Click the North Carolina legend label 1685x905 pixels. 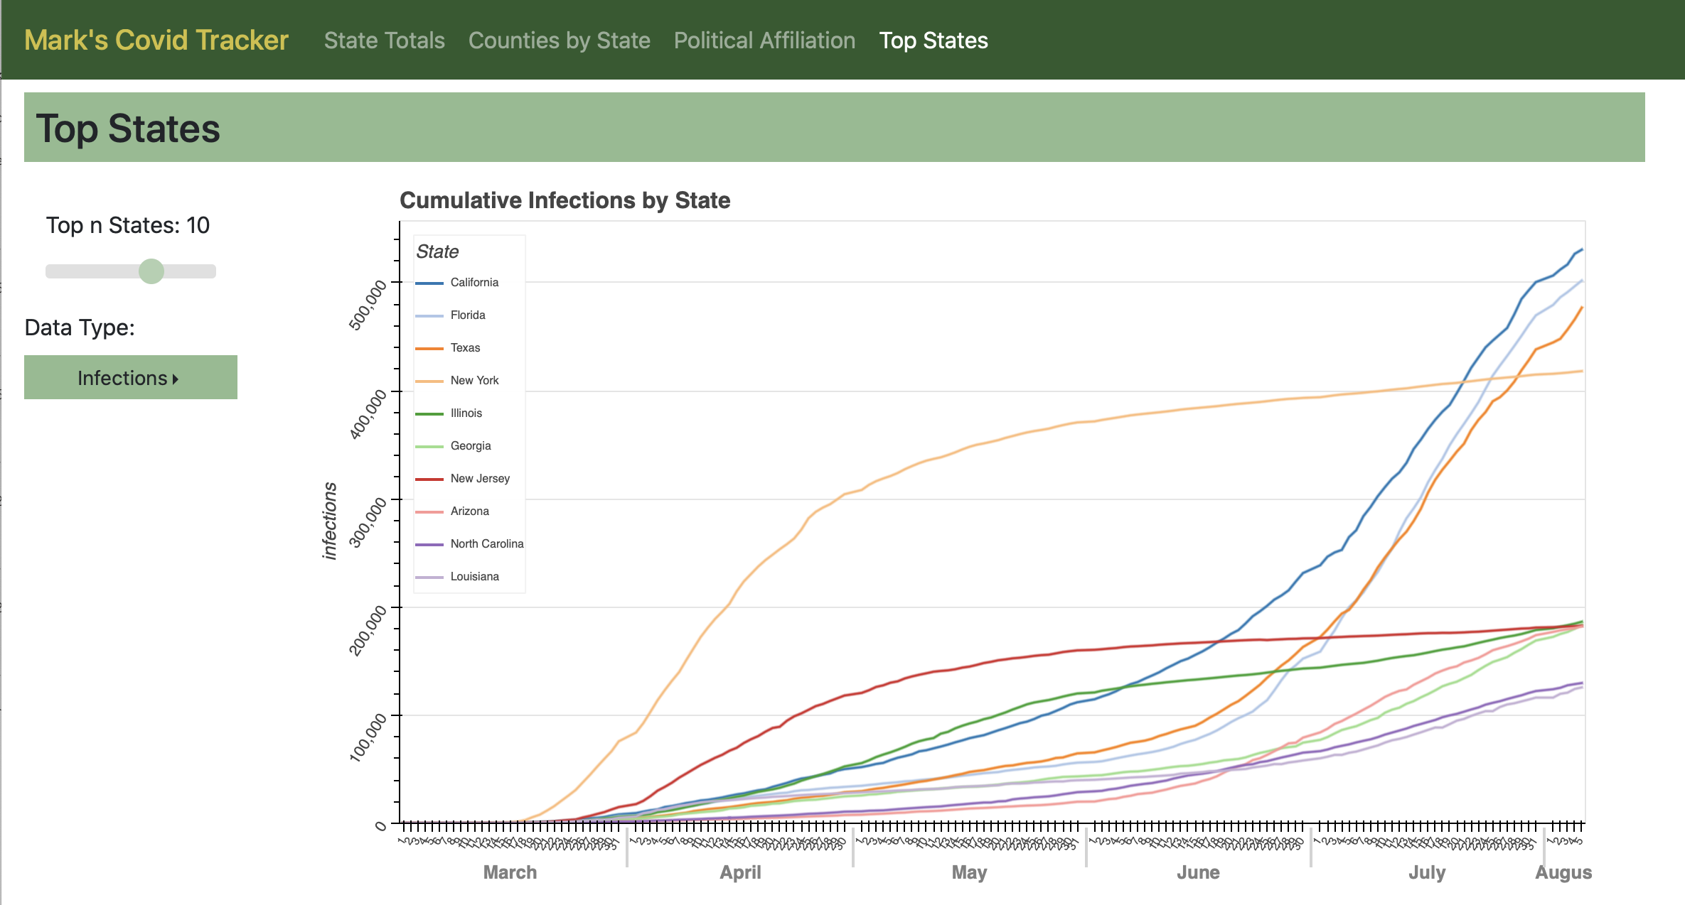pyautogui.click(x=487, y=543)
